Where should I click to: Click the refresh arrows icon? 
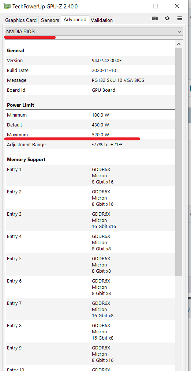click(168, 18)
